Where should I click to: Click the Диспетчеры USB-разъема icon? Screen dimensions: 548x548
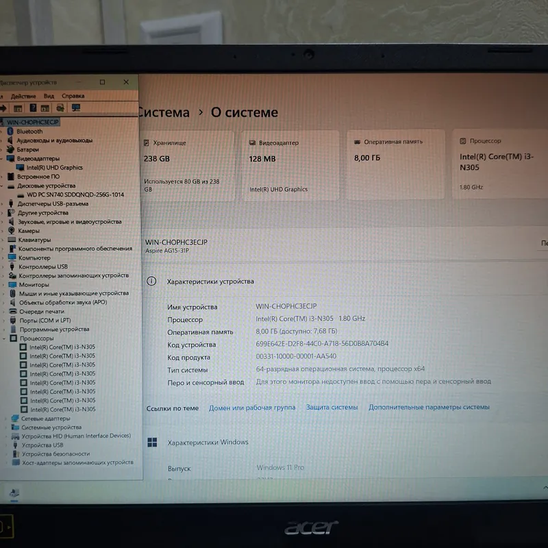pos(11,203)
